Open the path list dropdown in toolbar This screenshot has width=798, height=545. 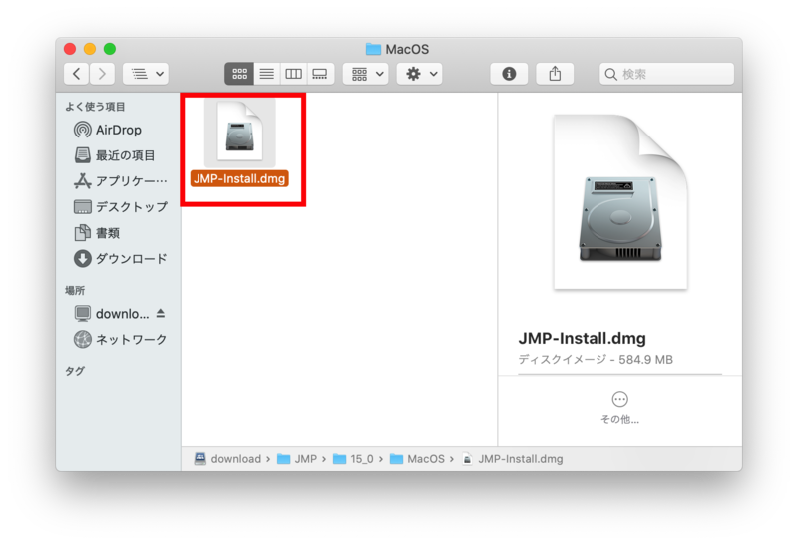pos(146,74)
